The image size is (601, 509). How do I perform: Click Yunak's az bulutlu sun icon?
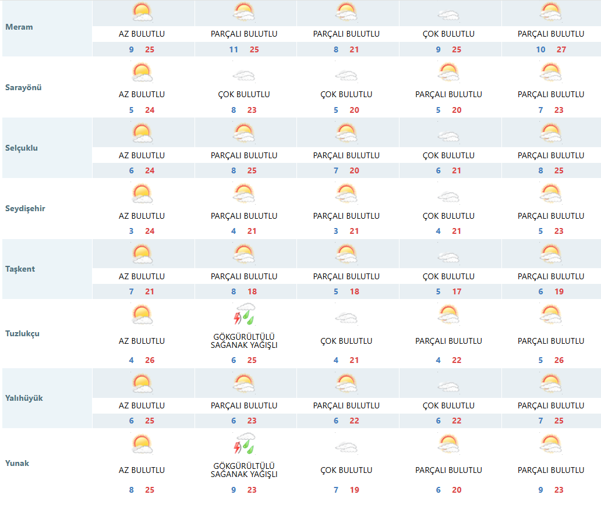[x=142, y=444]
